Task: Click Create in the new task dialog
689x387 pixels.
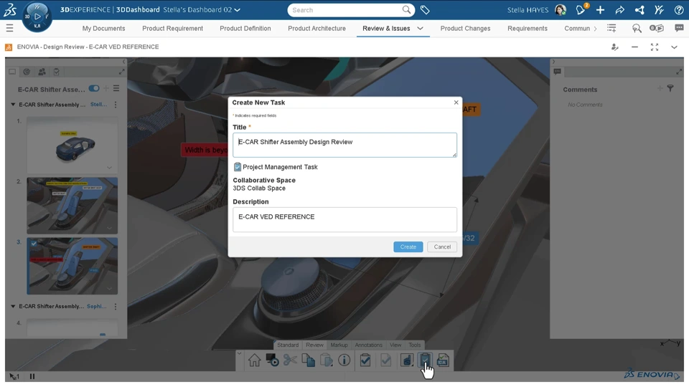Action: coord(408,247)
